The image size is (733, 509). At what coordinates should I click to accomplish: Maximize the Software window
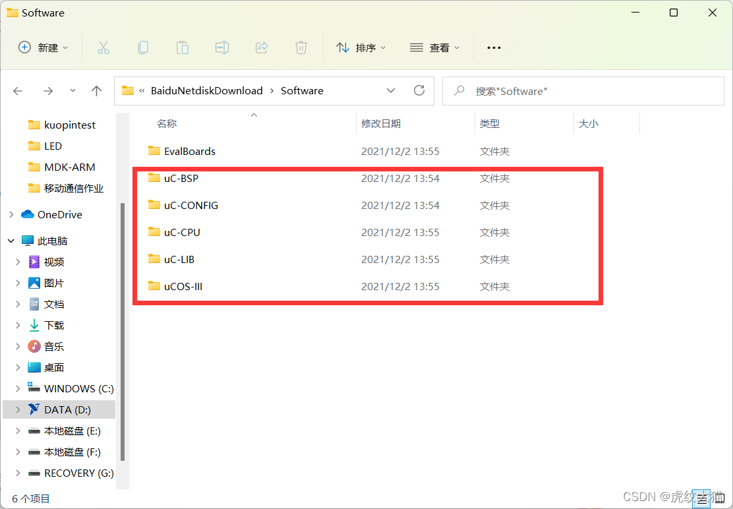coord(674,13)
